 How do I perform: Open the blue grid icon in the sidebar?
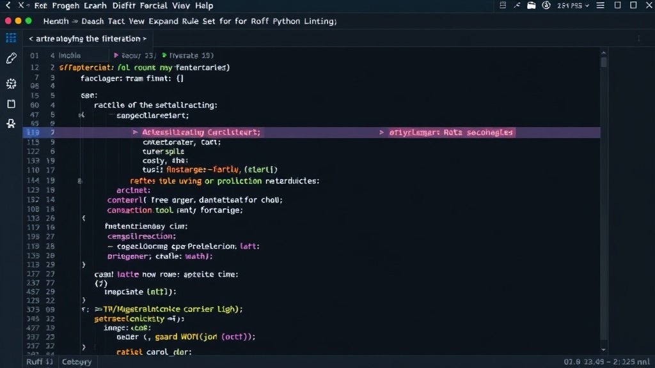pyautogui.click(x=11, y=38)
